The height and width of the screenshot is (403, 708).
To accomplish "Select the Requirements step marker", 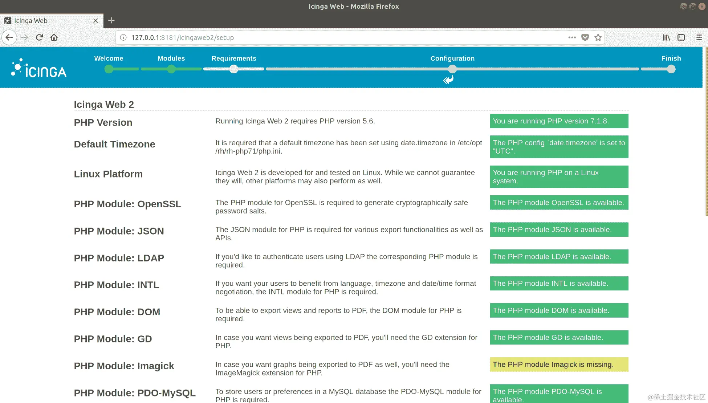I will point(234,69).
